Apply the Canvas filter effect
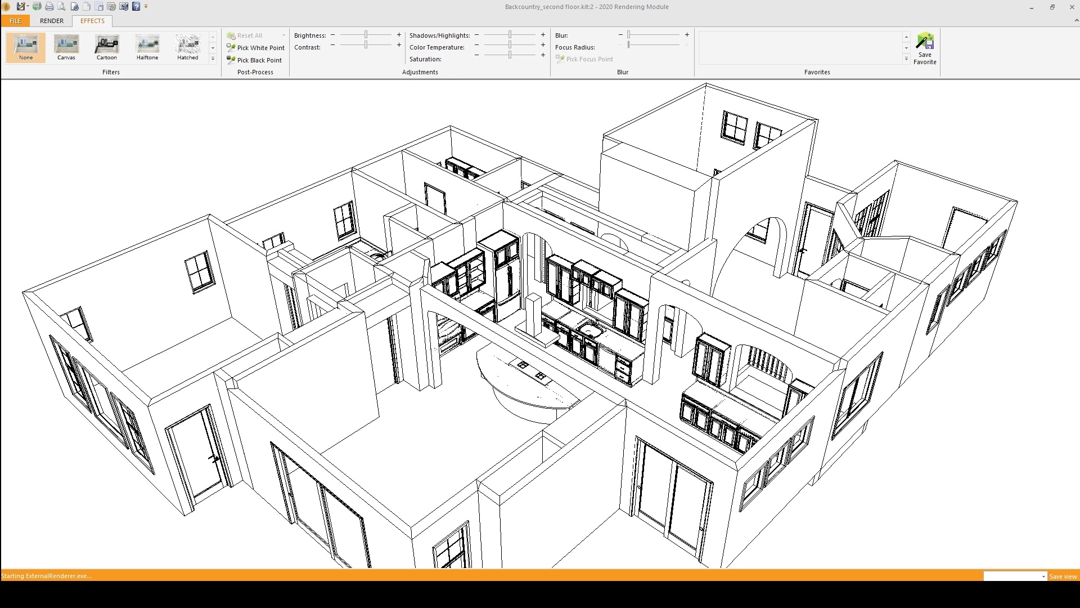Viewport: 1080px width, 608px height. click(x=66, y=47)
